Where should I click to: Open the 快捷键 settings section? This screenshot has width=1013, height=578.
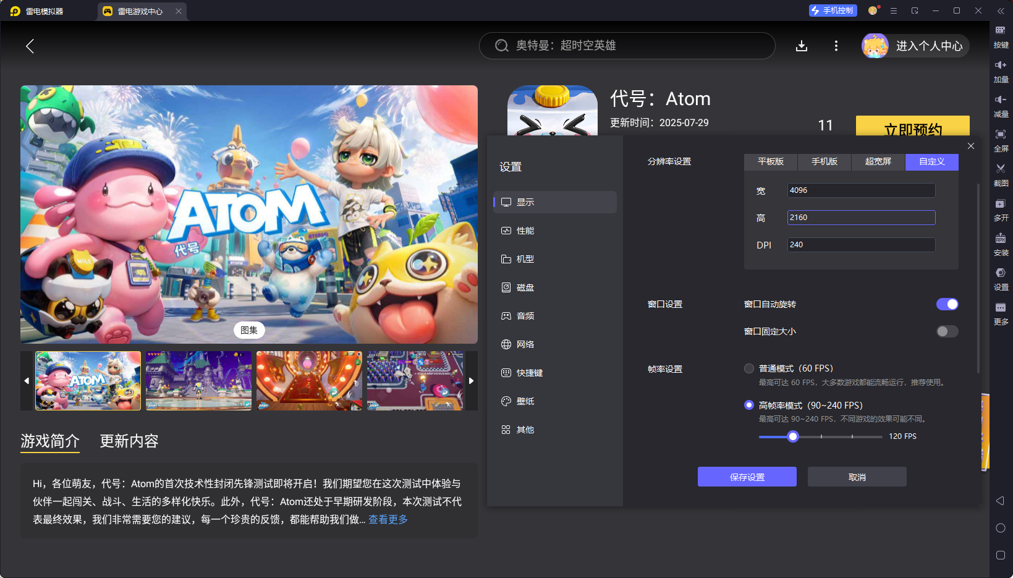pyautogui.click(x=555, y=373)
